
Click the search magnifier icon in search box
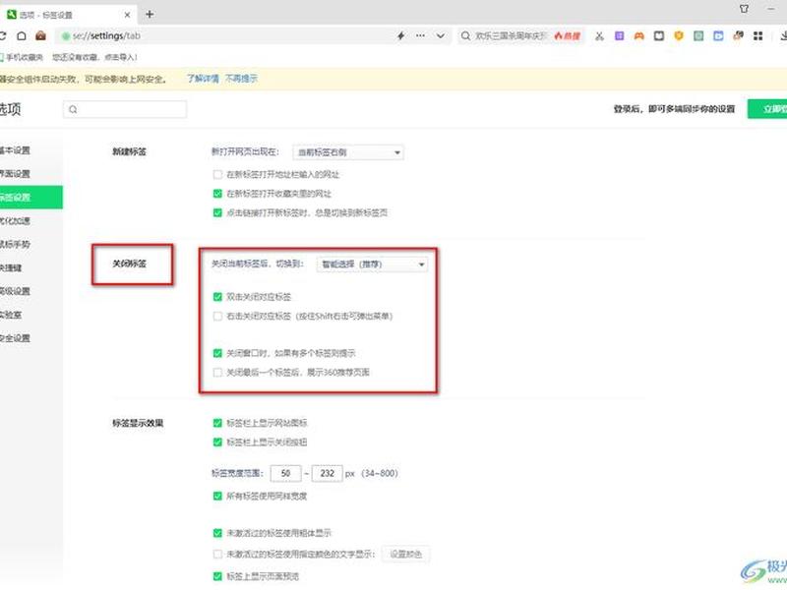coord(465,35)
